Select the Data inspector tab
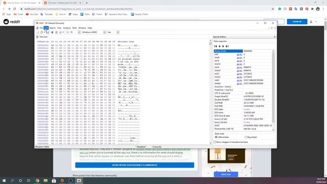The width and height of the screenshot is (327, 184). pos(220,41)
